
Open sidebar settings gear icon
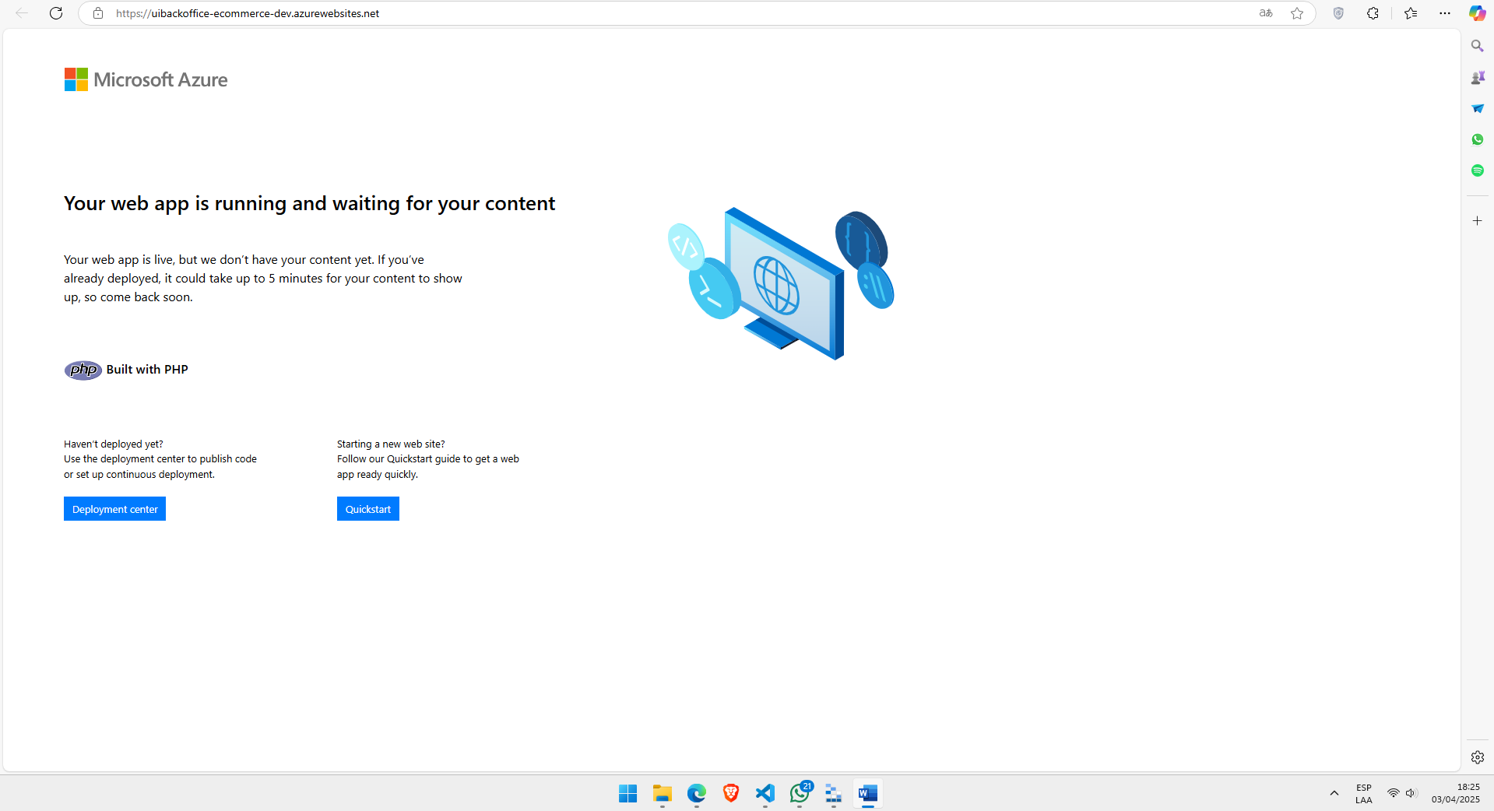1477,757
